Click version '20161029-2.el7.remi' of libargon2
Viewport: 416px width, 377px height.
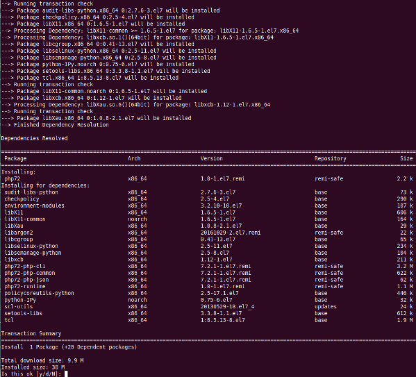click(x=231, y=233)
